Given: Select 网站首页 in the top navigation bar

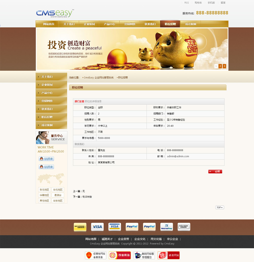Looking at the screenshot, I should pyautogui.click(x=49, y=24).
